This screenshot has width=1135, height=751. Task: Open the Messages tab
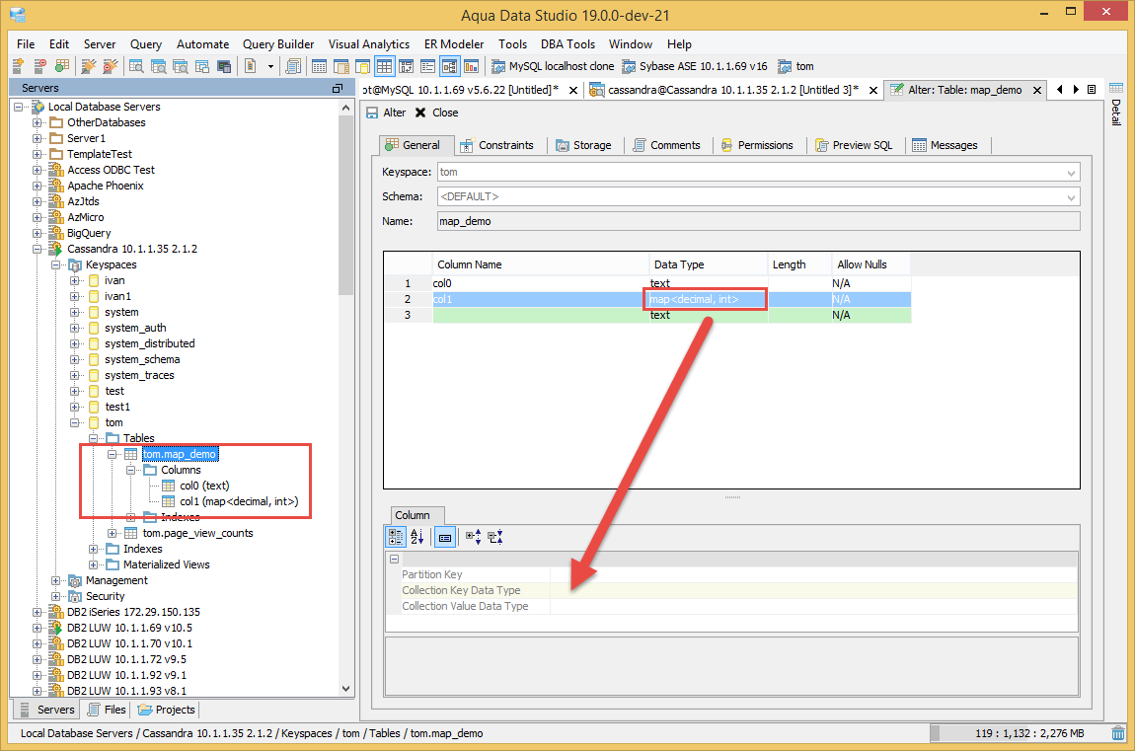(x=946, y=145)
